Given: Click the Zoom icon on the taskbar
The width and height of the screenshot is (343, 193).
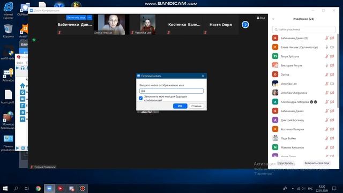Looking at the screenshot, I should click(49, 188).
